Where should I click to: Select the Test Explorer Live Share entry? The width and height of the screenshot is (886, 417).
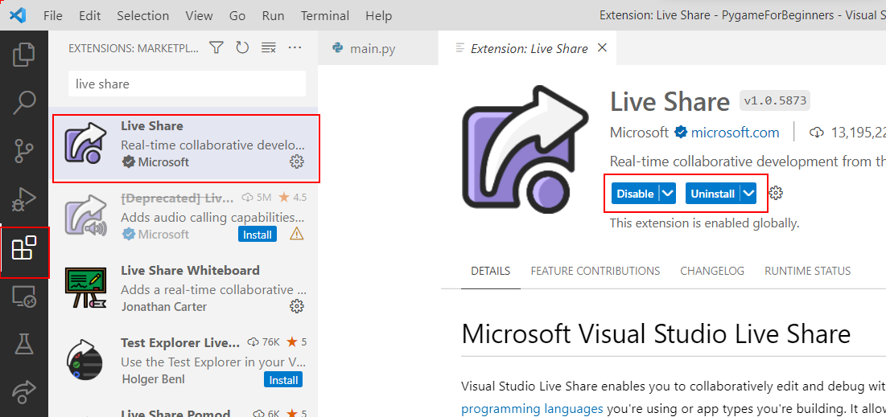[x=183, y=361]
